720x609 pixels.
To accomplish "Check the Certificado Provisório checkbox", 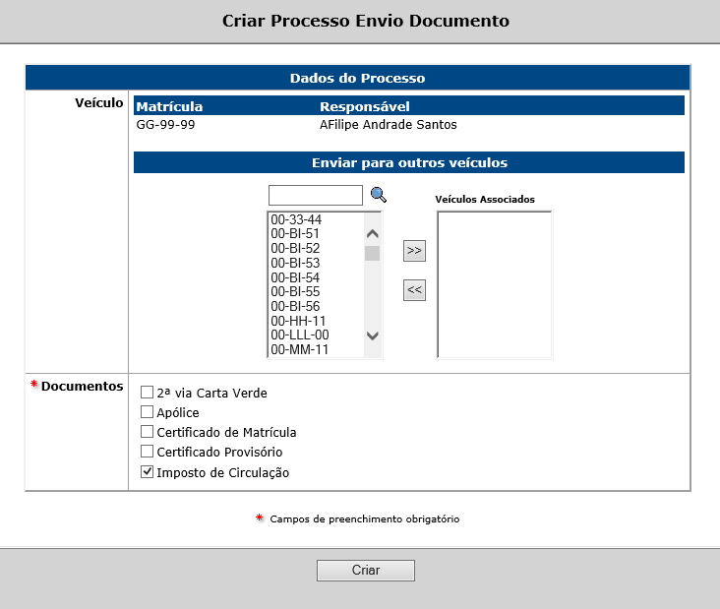I will [x=147, y=452].
